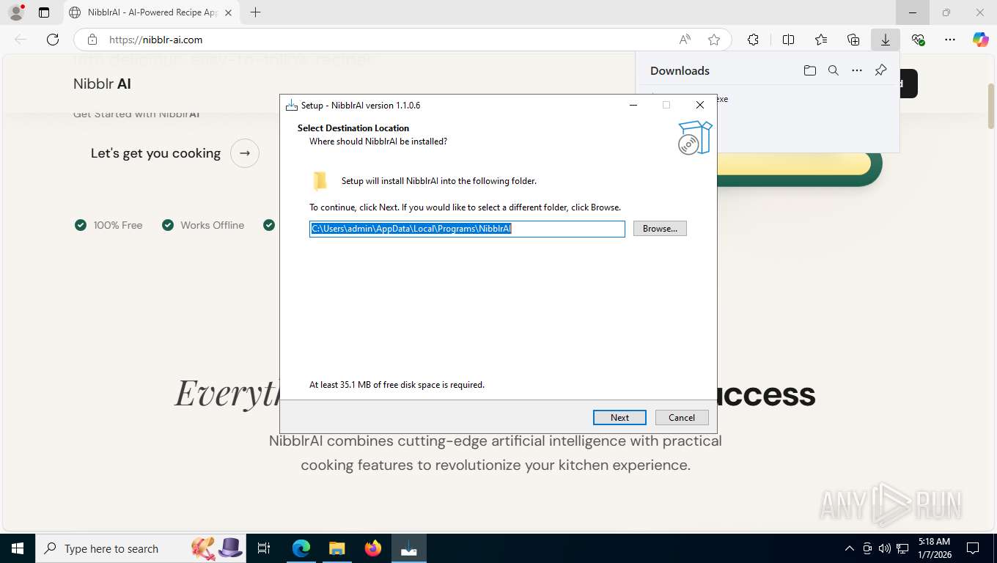The height and width of the screenshot is (563, 997).
Task: Open Microsoft Edge from the taskbar
Action: [x=301, y=548]
